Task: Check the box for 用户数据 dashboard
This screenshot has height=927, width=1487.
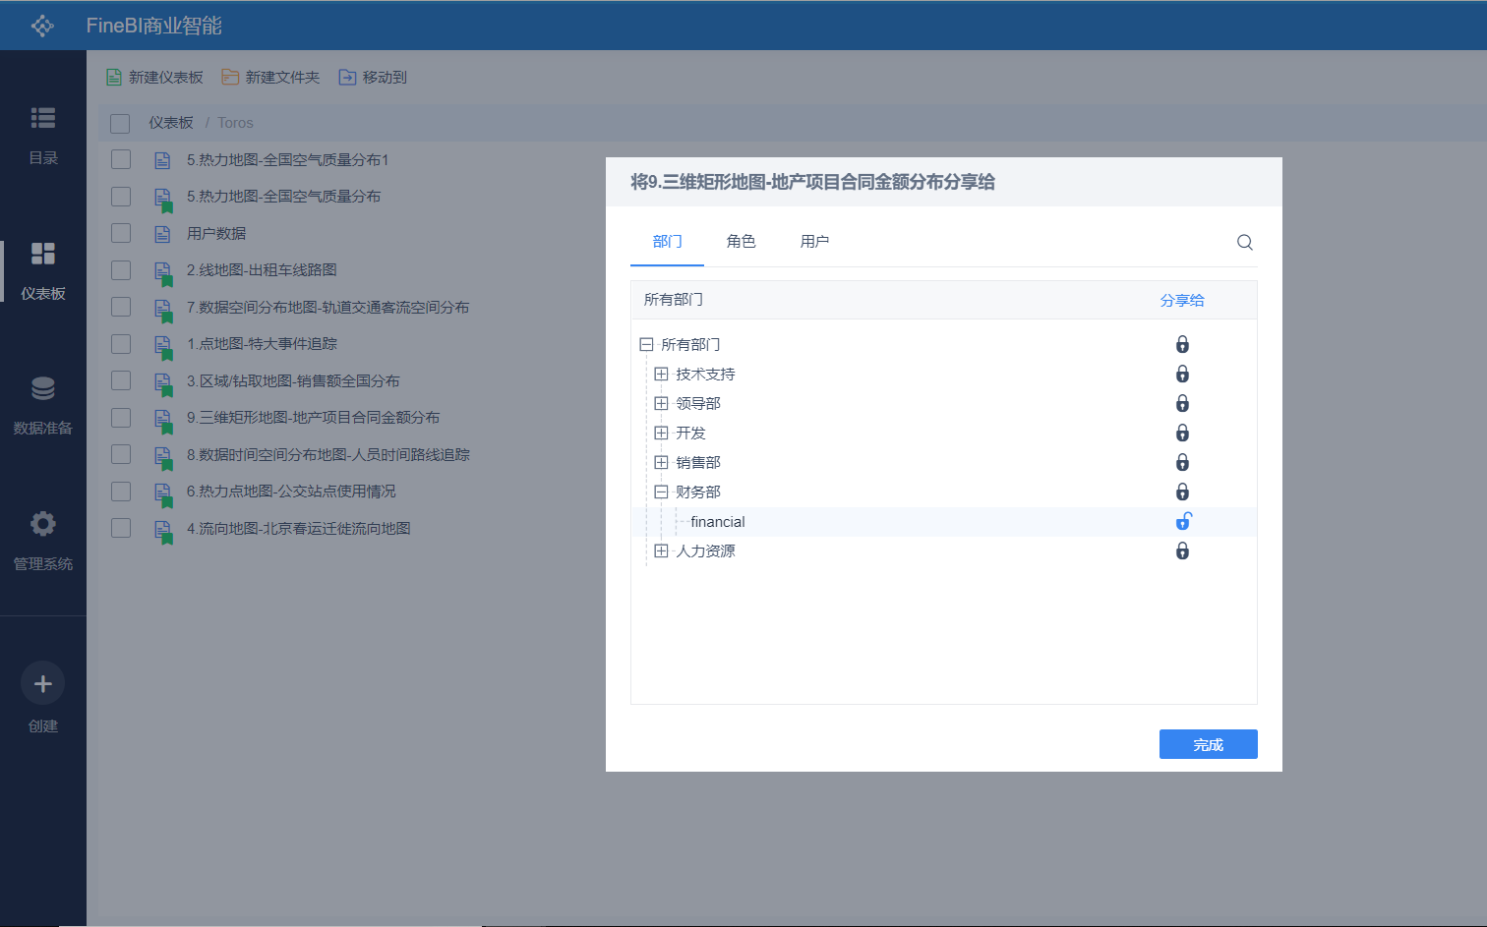Action: pos(121,233)
